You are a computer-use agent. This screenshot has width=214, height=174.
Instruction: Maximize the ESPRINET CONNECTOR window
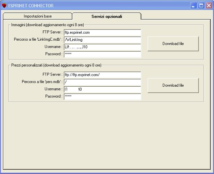pyautogui.click(x=201, y=6)
